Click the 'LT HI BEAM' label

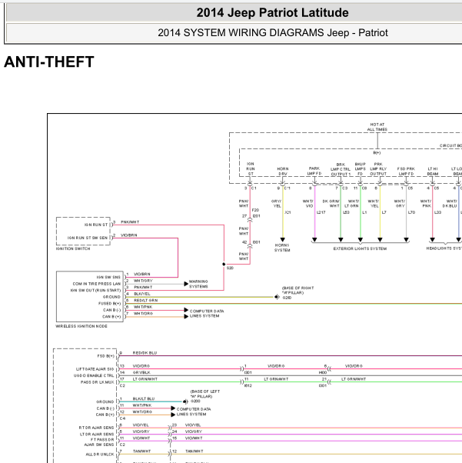point(433,172)
